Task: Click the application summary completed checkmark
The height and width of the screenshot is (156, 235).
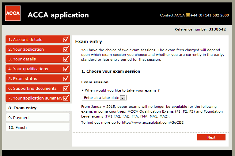Action: tap(66, 98)
